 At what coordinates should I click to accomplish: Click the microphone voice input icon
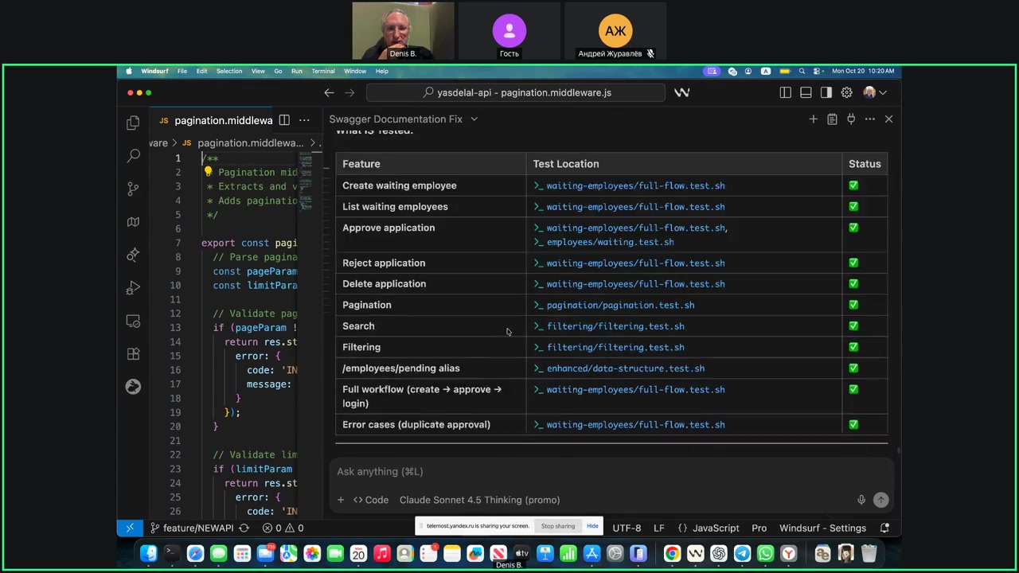861,500
